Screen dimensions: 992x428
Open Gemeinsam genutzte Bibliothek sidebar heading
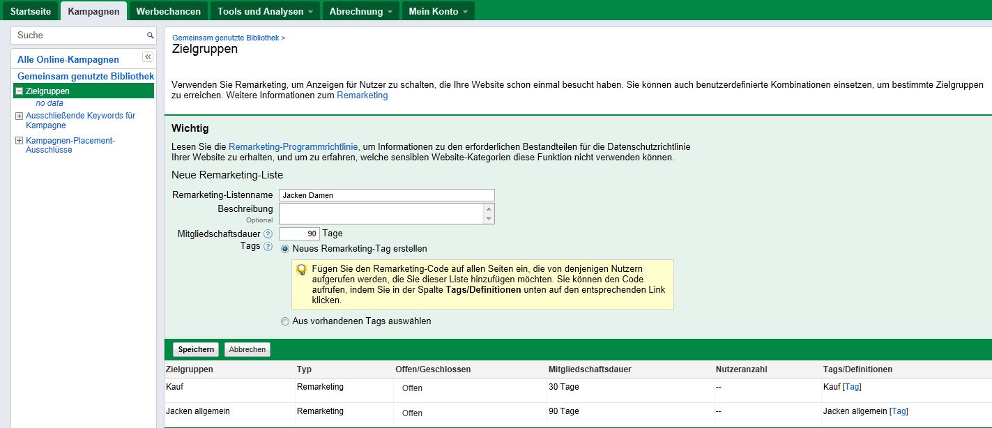click(x=86, y=76)
